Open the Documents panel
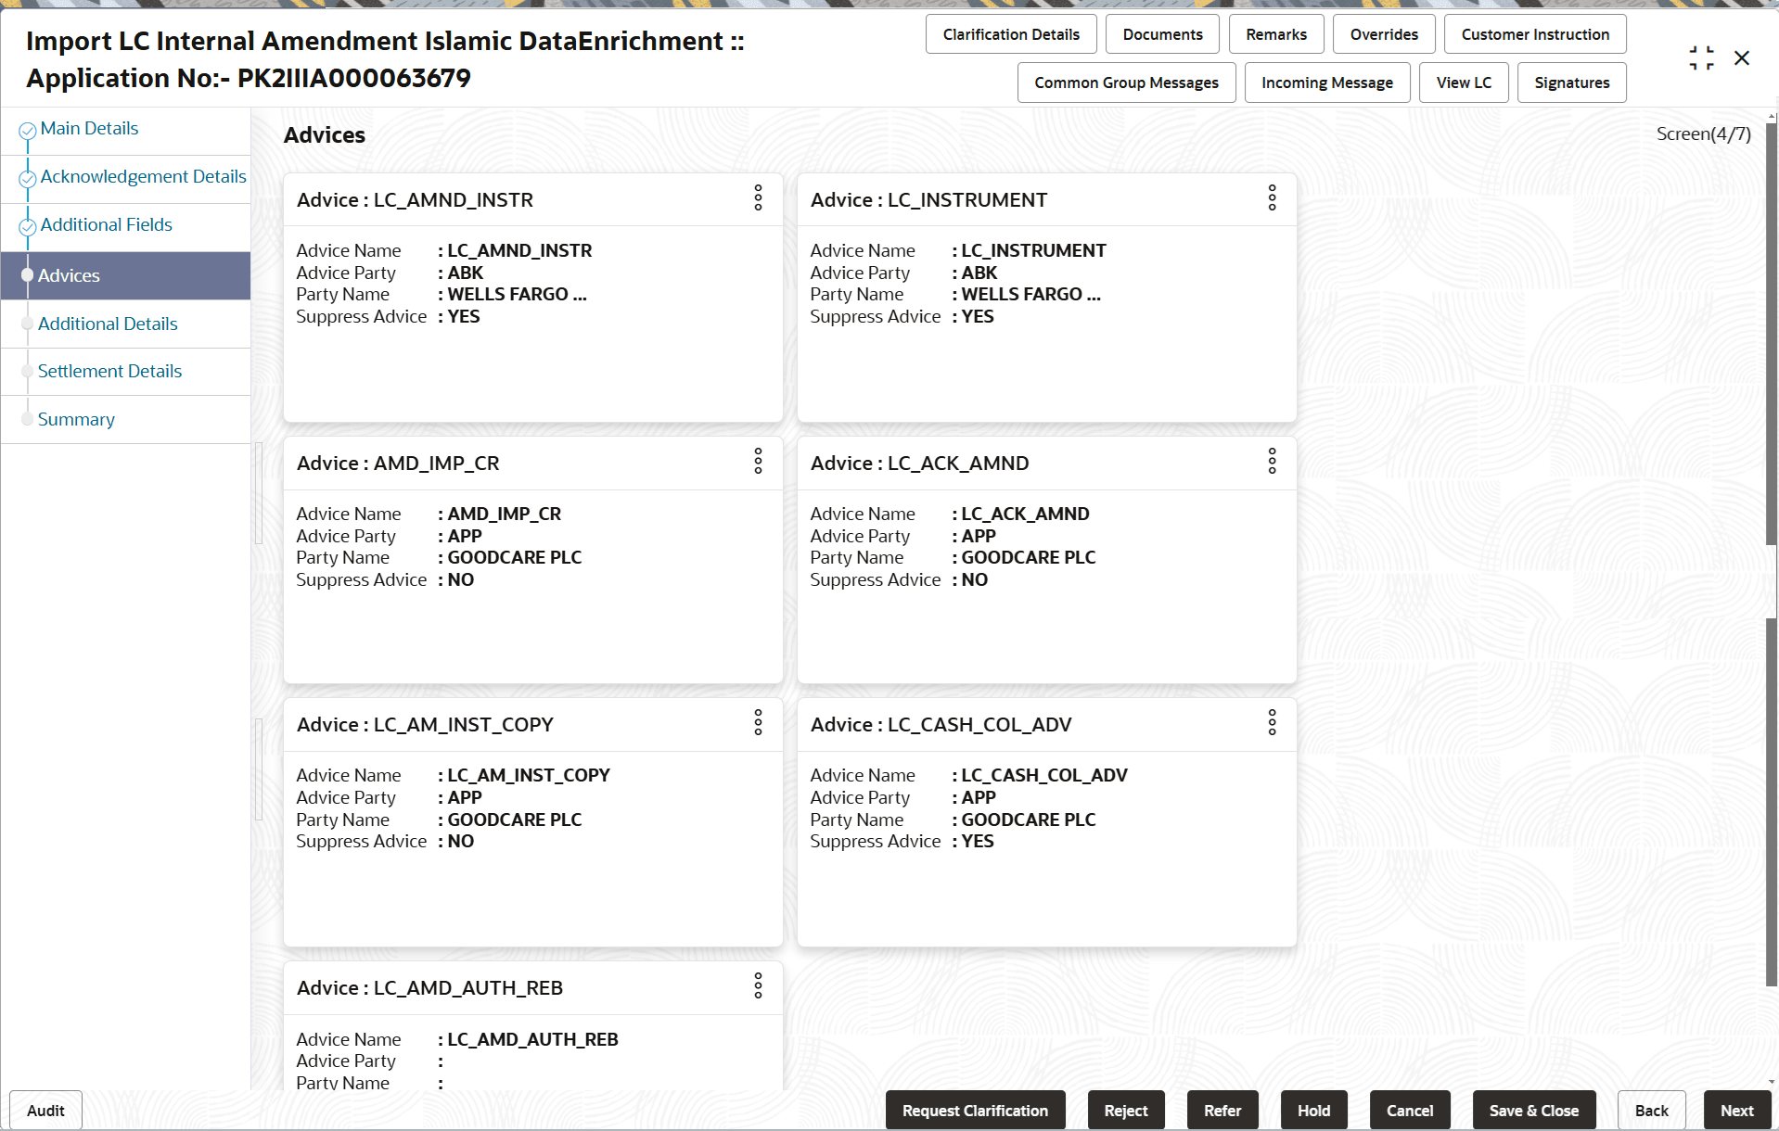 click(1162, 34)
